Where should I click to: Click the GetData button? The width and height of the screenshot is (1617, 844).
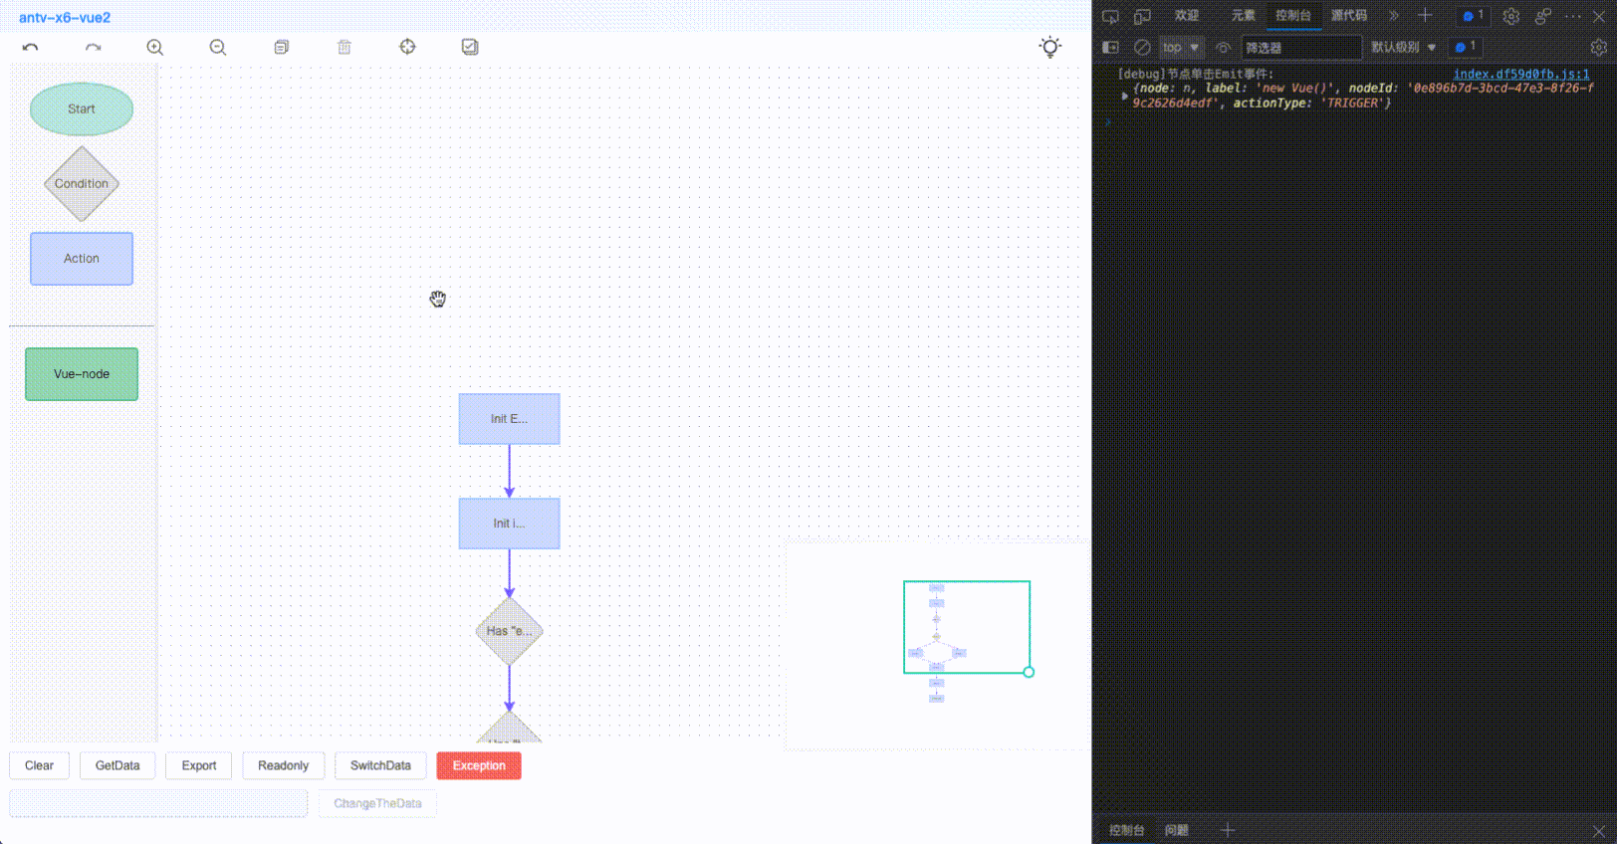117,765
